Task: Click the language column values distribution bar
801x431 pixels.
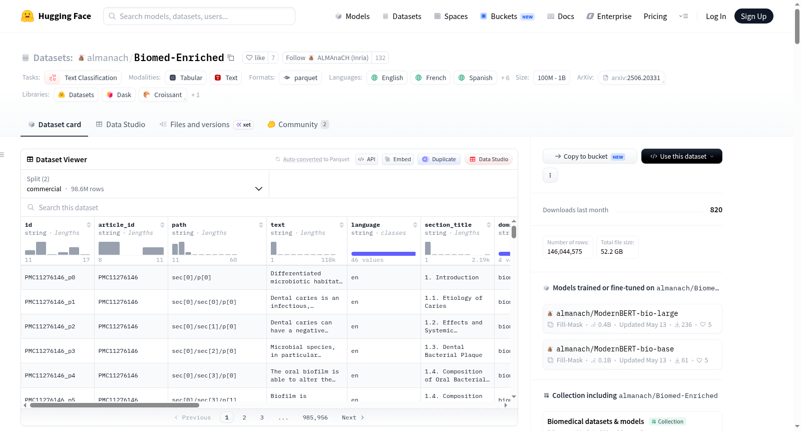Action: point(383,254)
